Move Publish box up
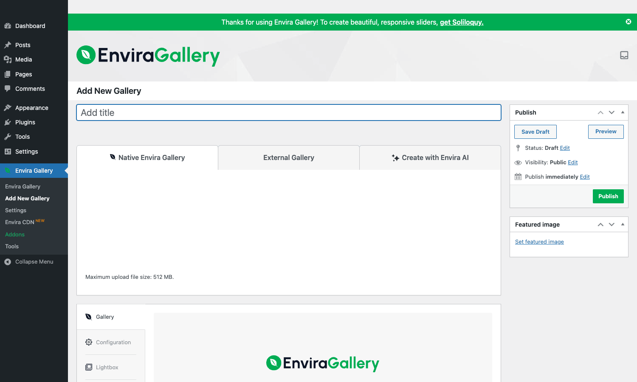Viewport: 637px width, 382px height. click(x=600, y=112)
